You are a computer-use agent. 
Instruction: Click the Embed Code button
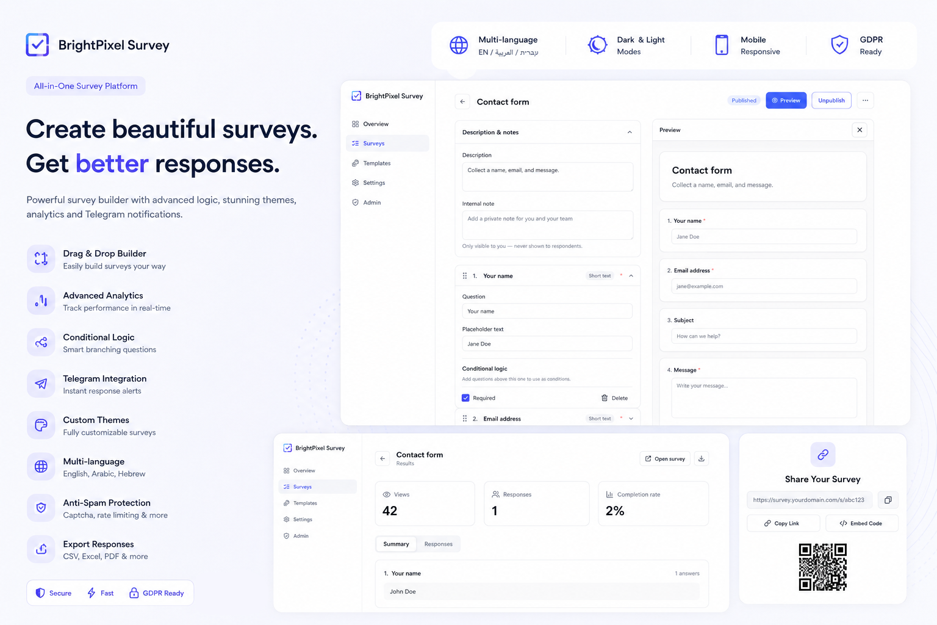tap(861, 523)
